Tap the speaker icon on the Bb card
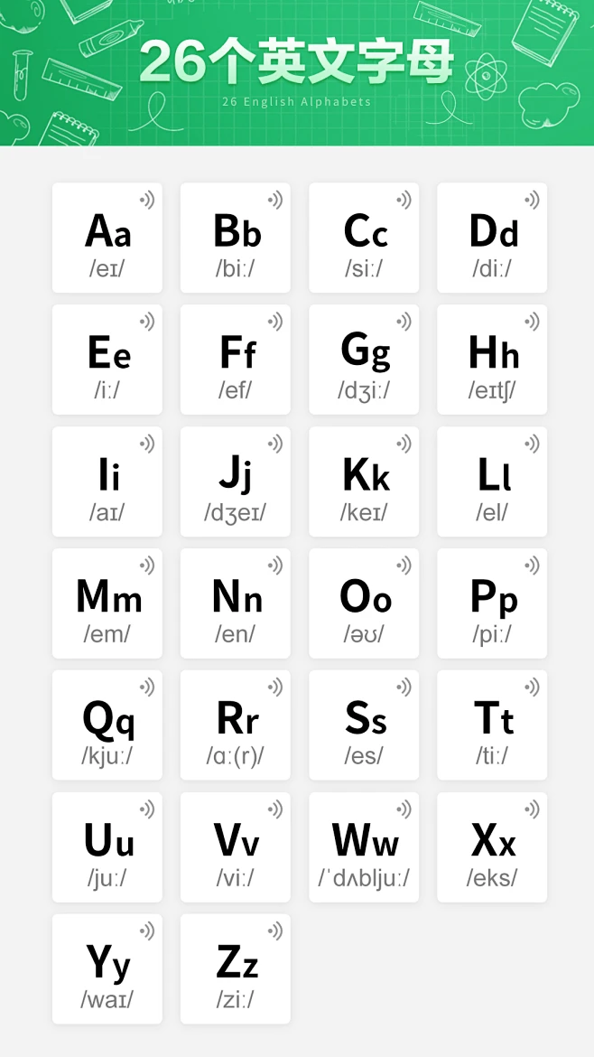This screenshot has height=1057, width=594. pos(275,200)
